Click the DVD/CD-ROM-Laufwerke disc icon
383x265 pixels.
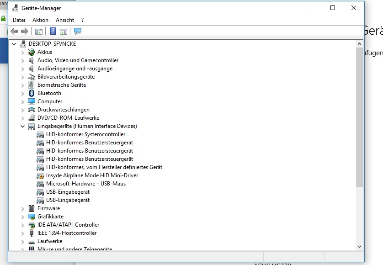32,118
